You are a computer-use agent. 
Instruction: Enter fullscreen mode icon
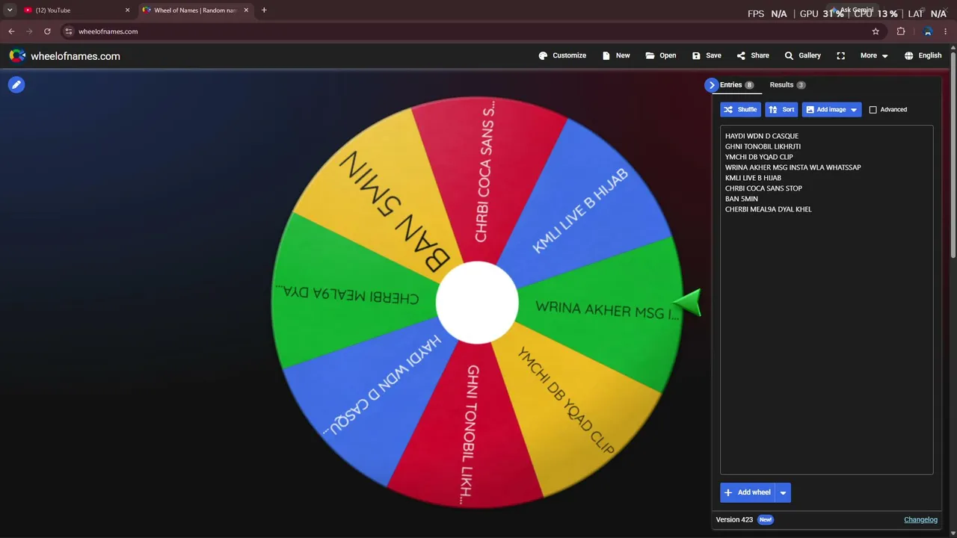tap(841, 55)
